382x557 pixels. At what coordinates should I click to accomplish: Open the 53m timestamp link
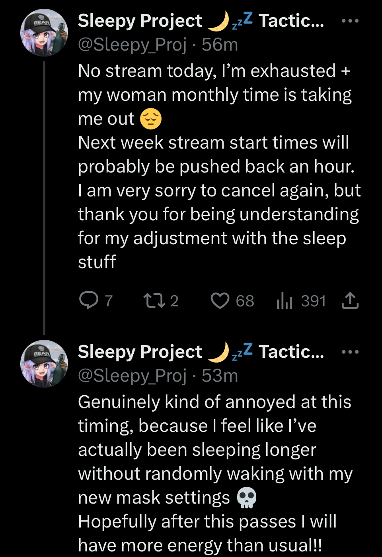220,376
